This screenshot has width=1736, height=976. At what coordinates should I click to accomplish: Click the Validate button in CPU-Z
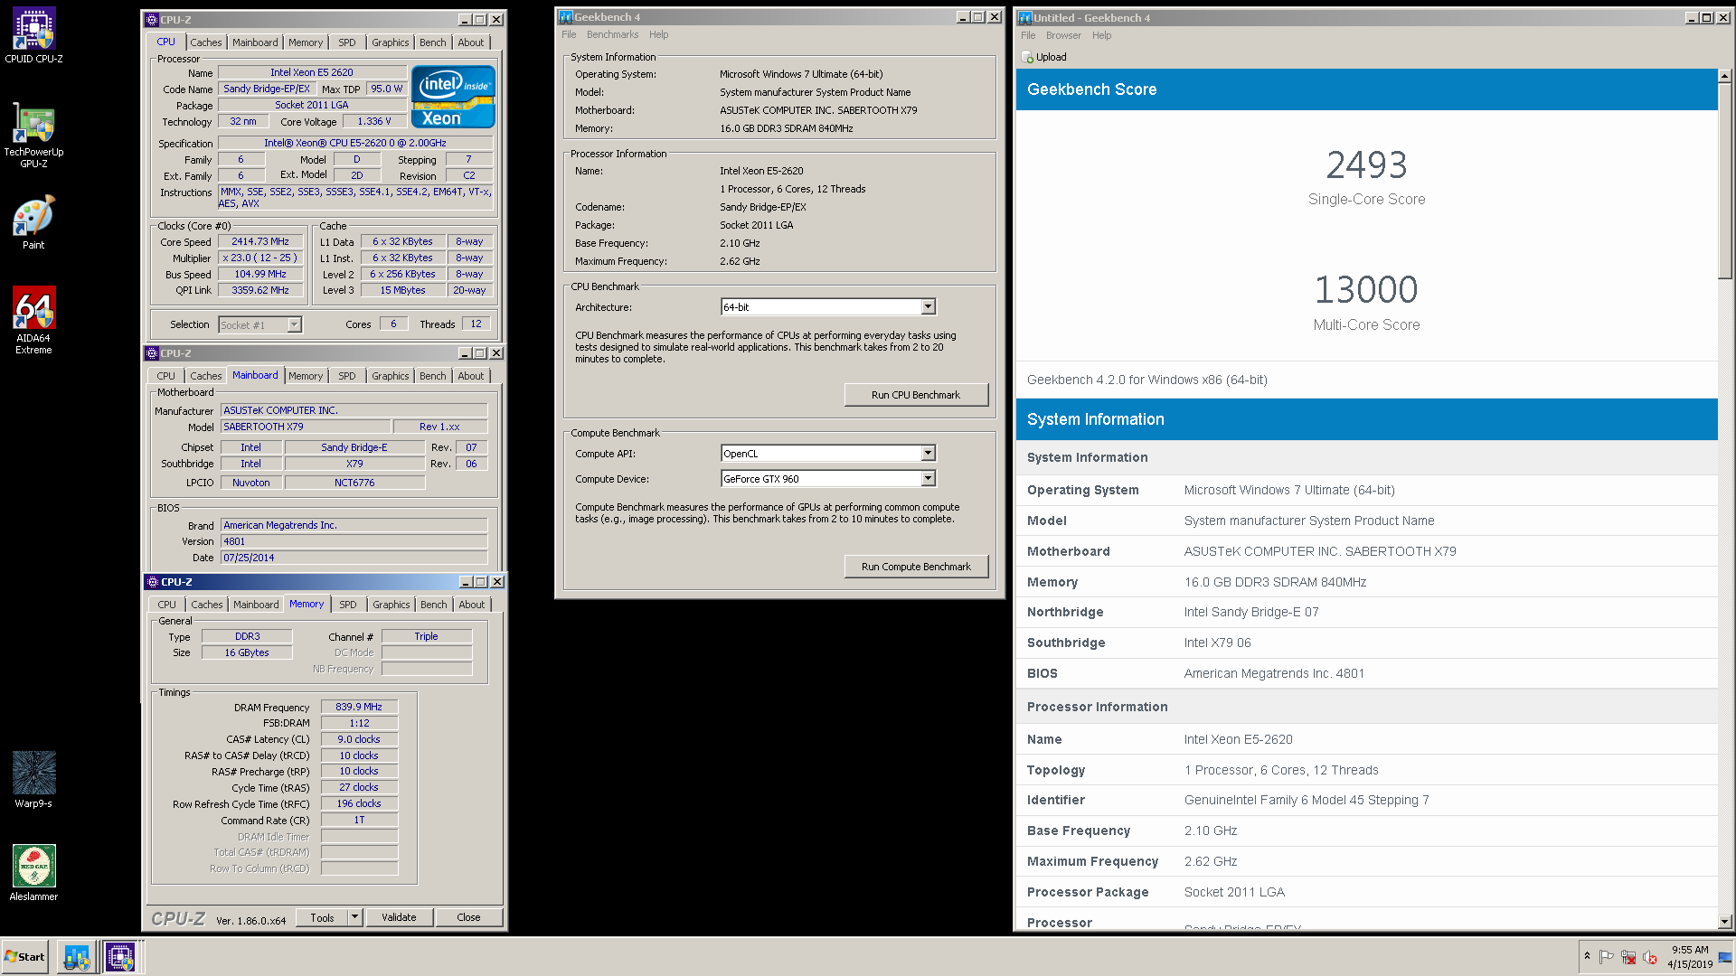pyautogui.click(x=399, y=917)
